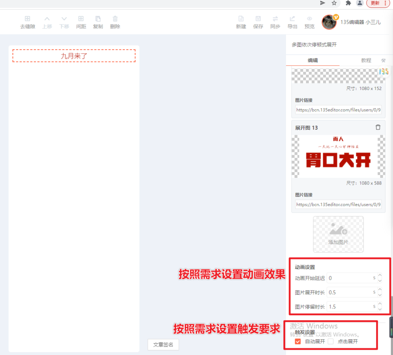Click the 展开图 13 heading
This screenshot has width=393, height=355.
306,128
